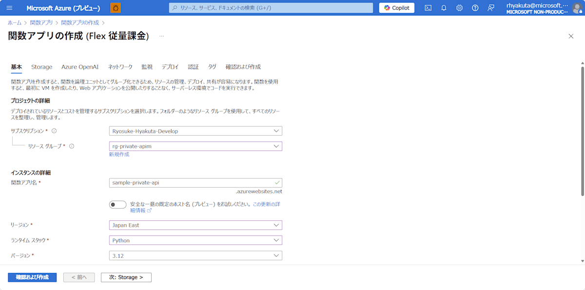Click the .azurewebsites.net suffix text
The width and height of the screenshot is (585, 290).
[258, 191]
